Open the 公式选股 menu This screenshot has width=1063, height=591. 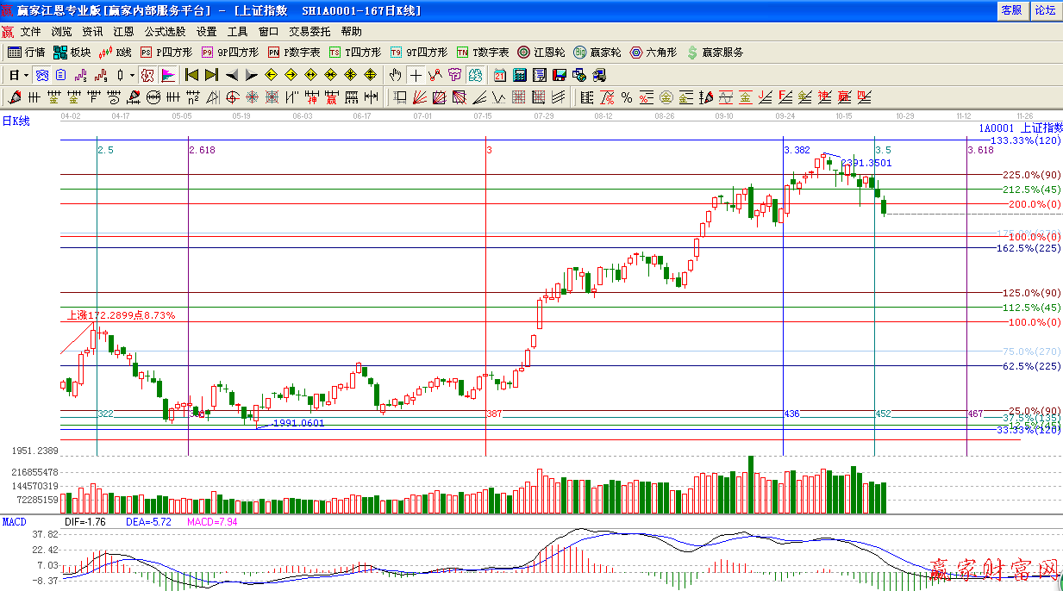pyautogui.click(x=165, y=31)
